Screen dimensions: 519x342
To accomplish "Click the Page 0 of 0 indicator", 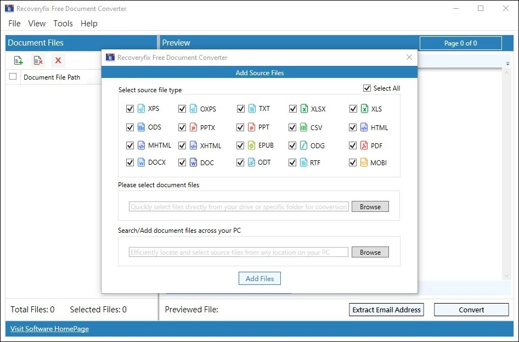I will point(460,43).
